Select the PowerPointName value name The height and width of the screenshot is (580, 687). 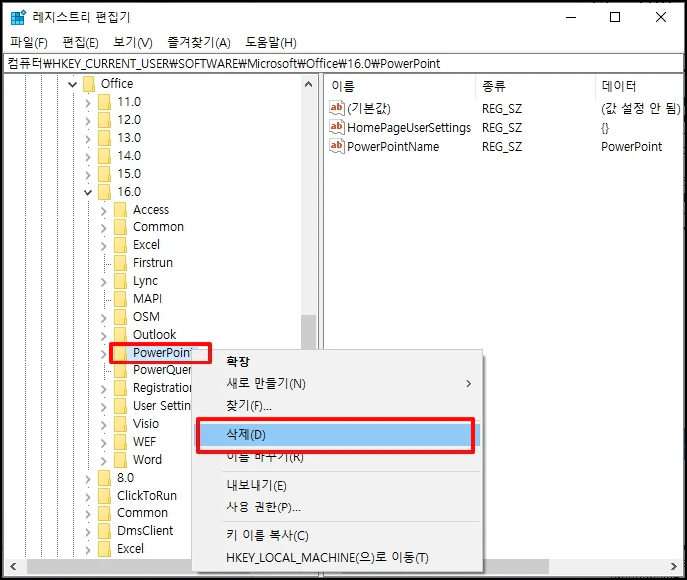coord(393,146)
